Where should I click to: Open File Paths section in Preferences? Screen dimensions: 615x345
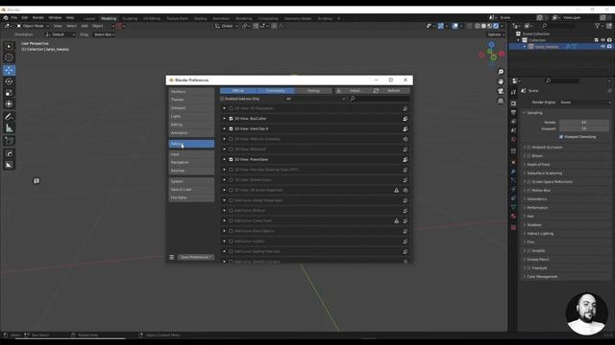pos(191,198)
